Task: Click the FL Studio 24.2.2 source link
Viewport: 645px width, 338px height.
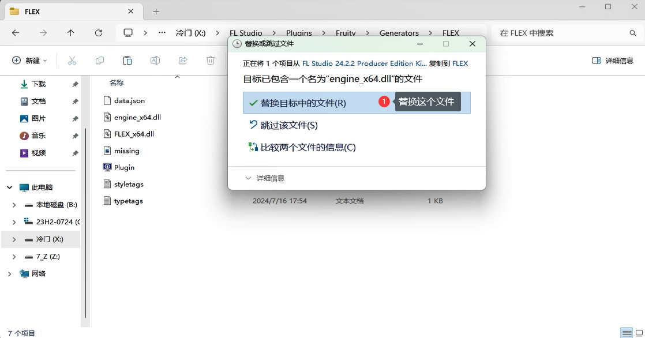Action: [x=365, y=63]
